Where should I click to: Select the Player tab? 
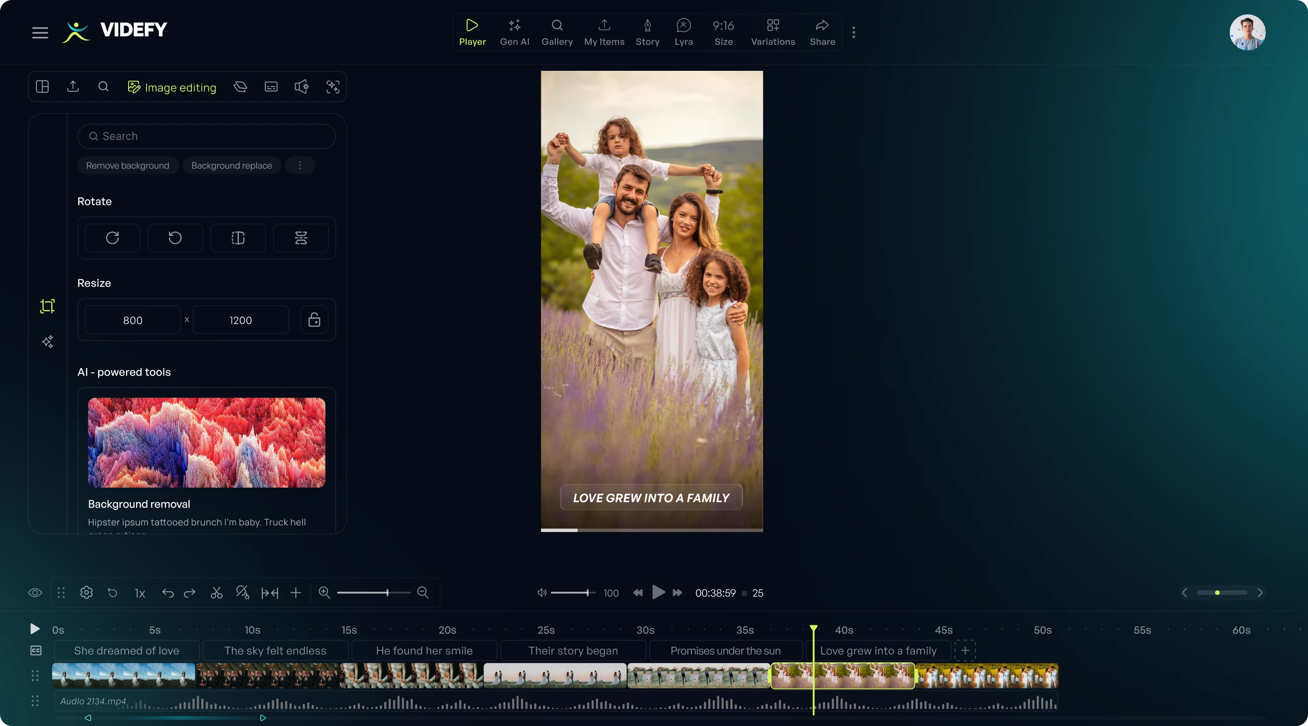pos(472,32)
